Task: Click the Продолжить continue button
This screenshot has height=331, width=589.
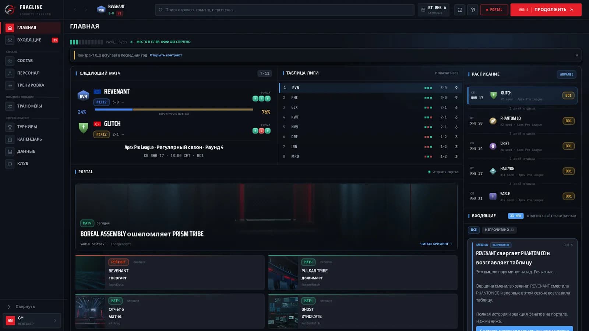Action: coord(546,10)
